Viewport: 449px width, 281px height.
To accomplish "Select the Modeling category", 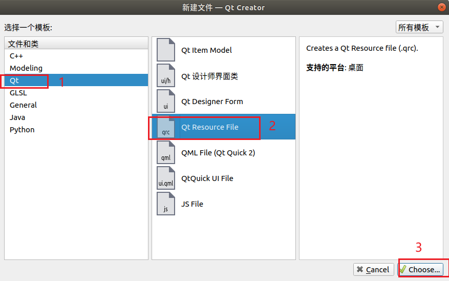I will click(76, 68).
